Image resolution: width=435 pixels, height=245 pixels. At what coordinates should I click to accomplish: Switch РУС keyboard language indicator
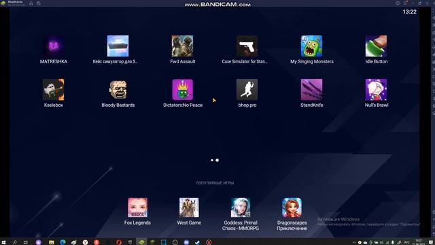pyautogui.click(x=406, y=242)
